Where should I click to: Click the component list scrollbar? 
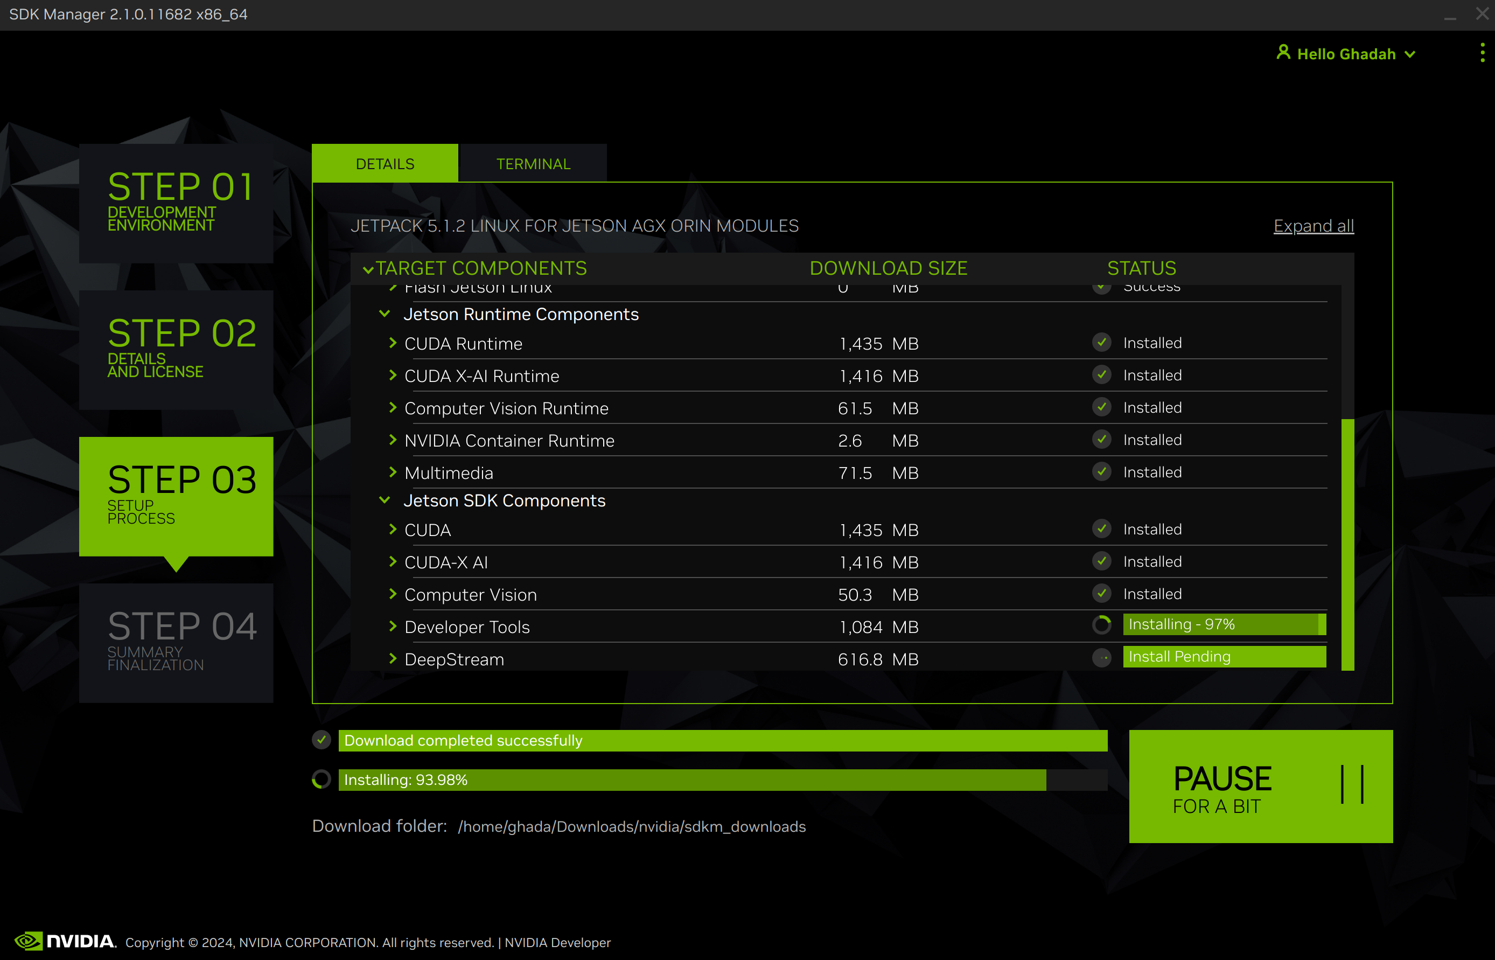pos(1347,548)
